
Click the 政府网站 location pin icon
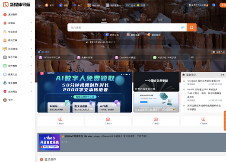pyautogui.click(x=5, y=92)
